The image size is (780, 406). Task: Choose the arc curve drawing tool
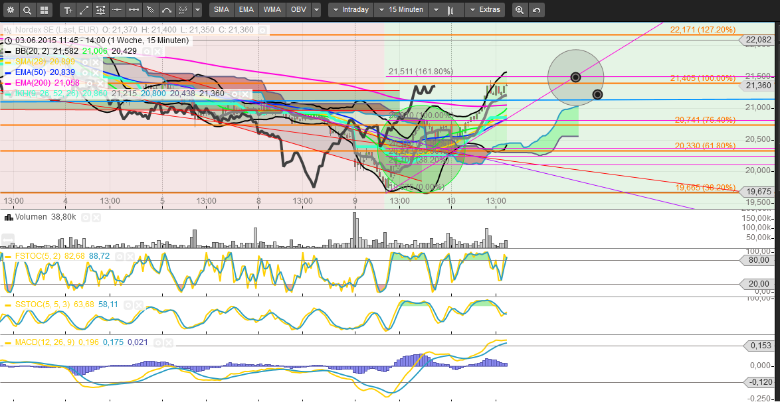coord(166,10)
